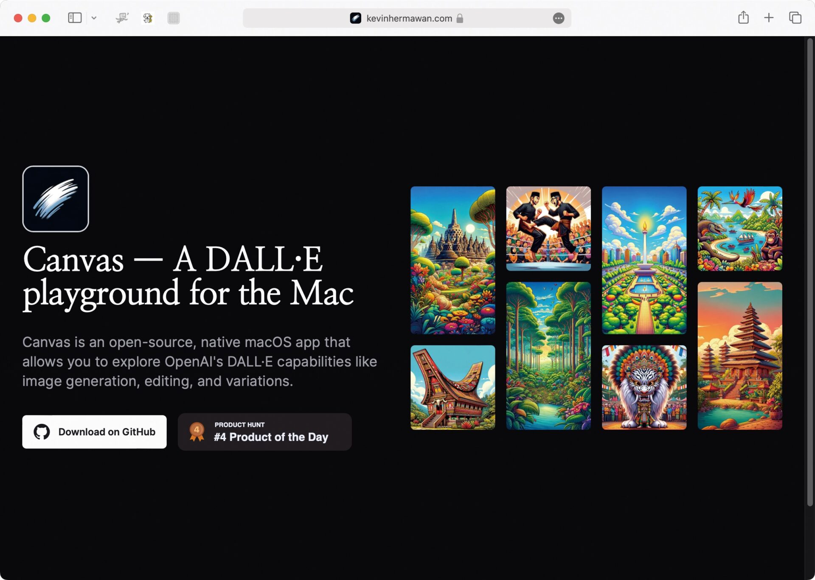The height and width of the screenshot is (580, 815).
Task: Expand the sidebar dropdown chevron
Action: pos(94,18)
